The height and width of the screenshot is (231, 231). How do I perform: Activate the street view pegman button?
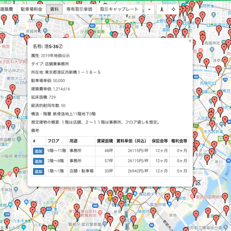point(162,9)
